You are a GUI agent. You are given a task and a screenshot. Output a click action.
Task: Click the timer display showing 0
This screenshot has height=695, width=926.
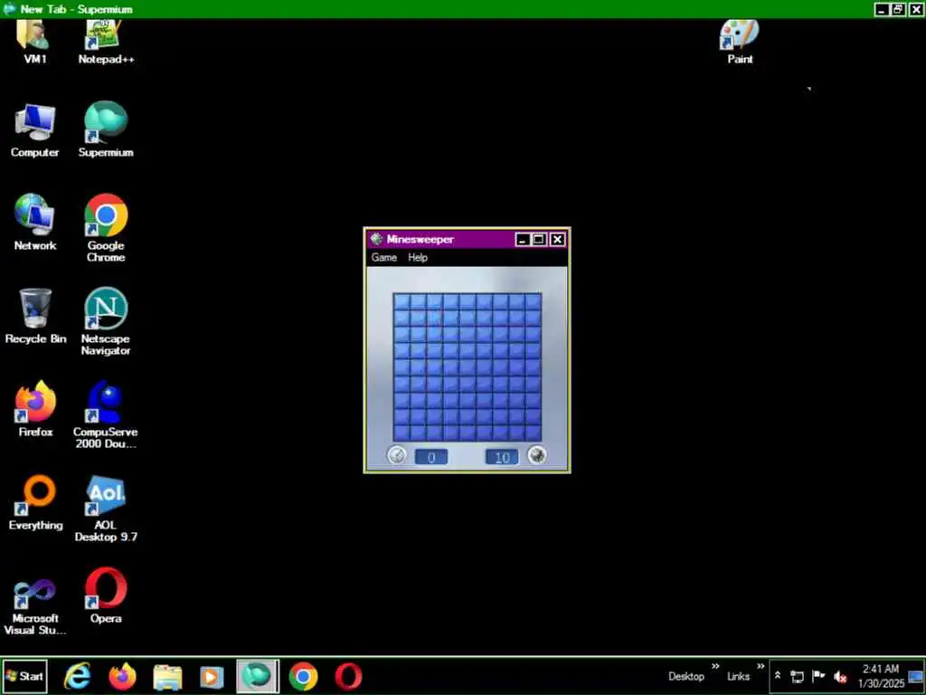[x=431, y=457]
